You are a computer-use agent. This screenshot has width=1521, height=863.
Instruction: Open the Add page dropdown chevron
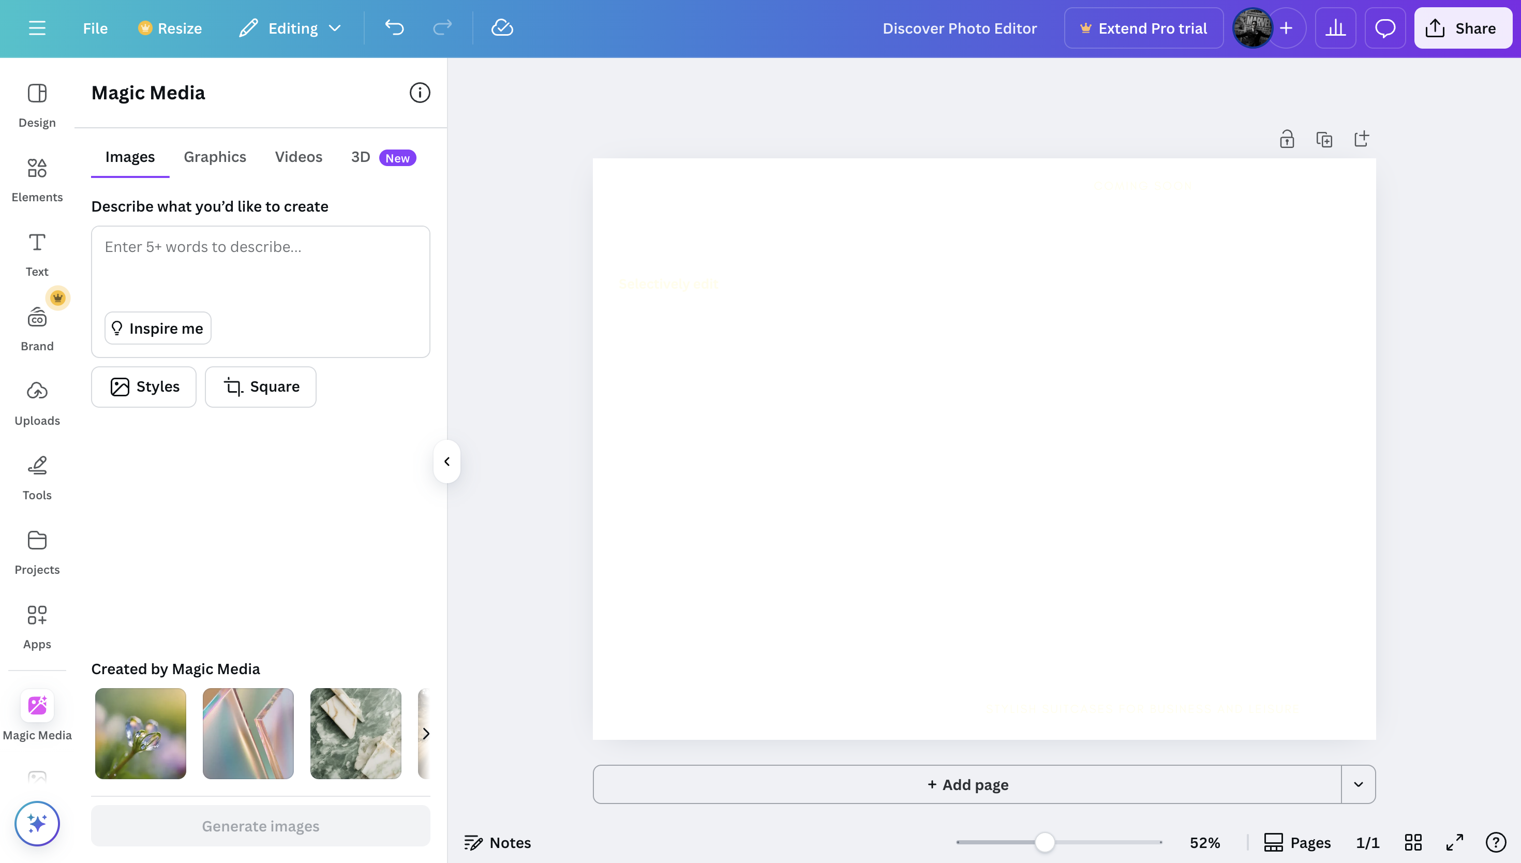point(1358,784)
